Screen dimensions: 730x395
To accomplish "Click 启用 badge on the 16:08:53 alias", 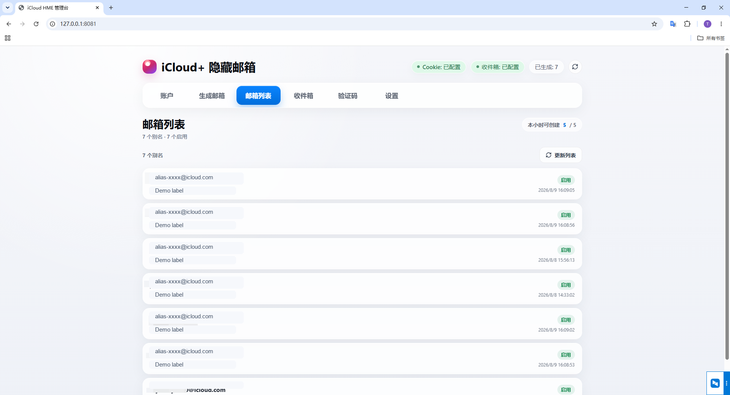I will (x=566, y=355).
